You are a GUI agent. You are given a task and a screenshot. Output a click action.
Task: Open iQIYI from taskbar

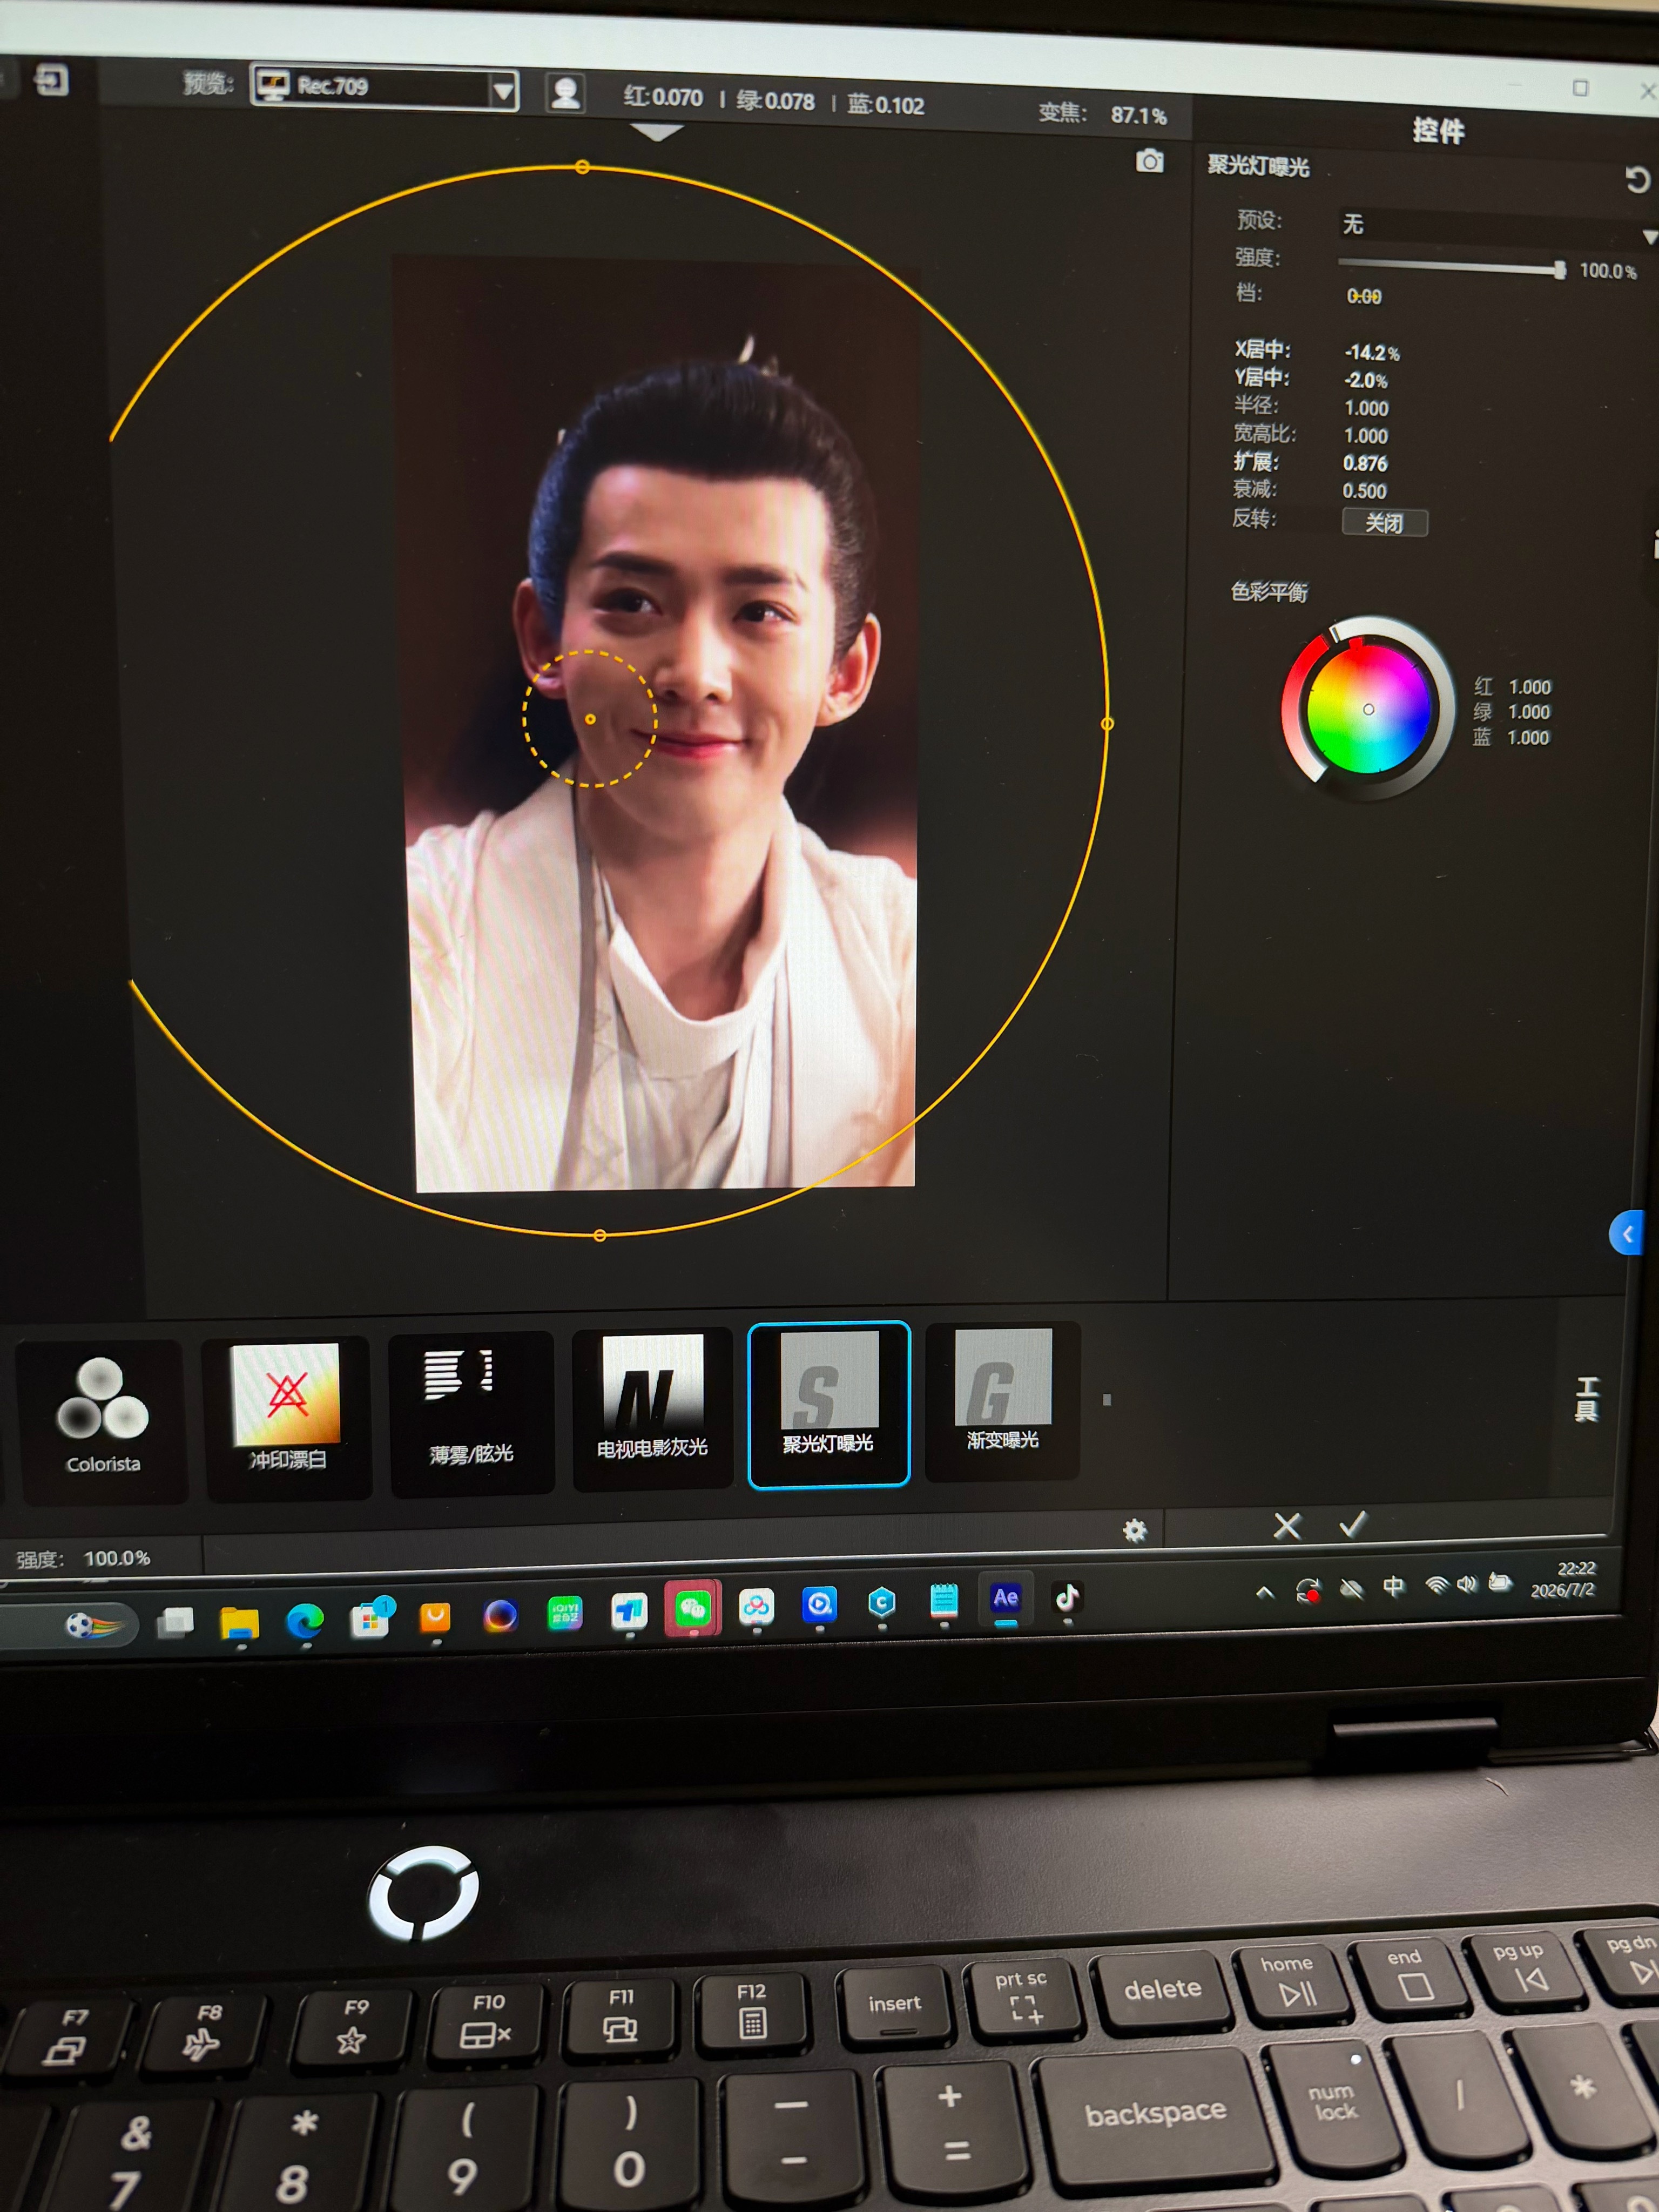click(564, 1613)
